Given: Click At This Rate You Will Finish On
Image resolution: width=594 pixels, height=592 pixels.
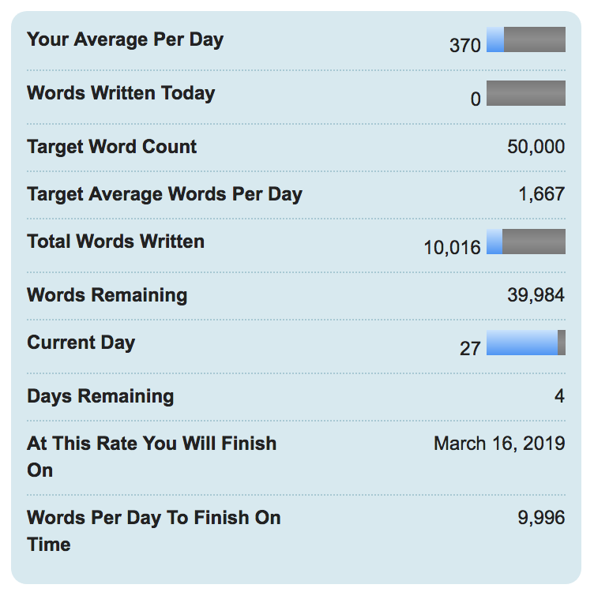Looking at the screenshot, I should [152, 457].
